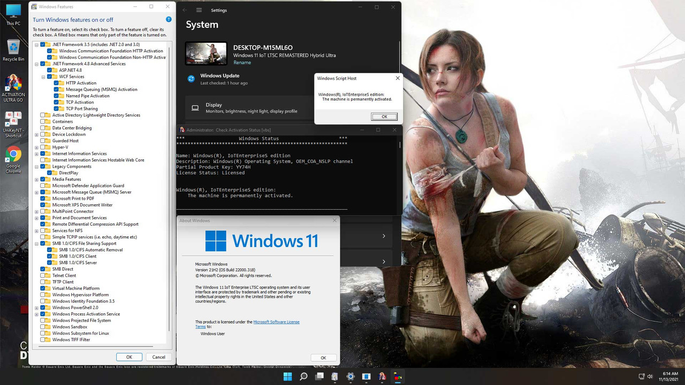Uncheck the DirectPlay checkbox

(49, 173)
